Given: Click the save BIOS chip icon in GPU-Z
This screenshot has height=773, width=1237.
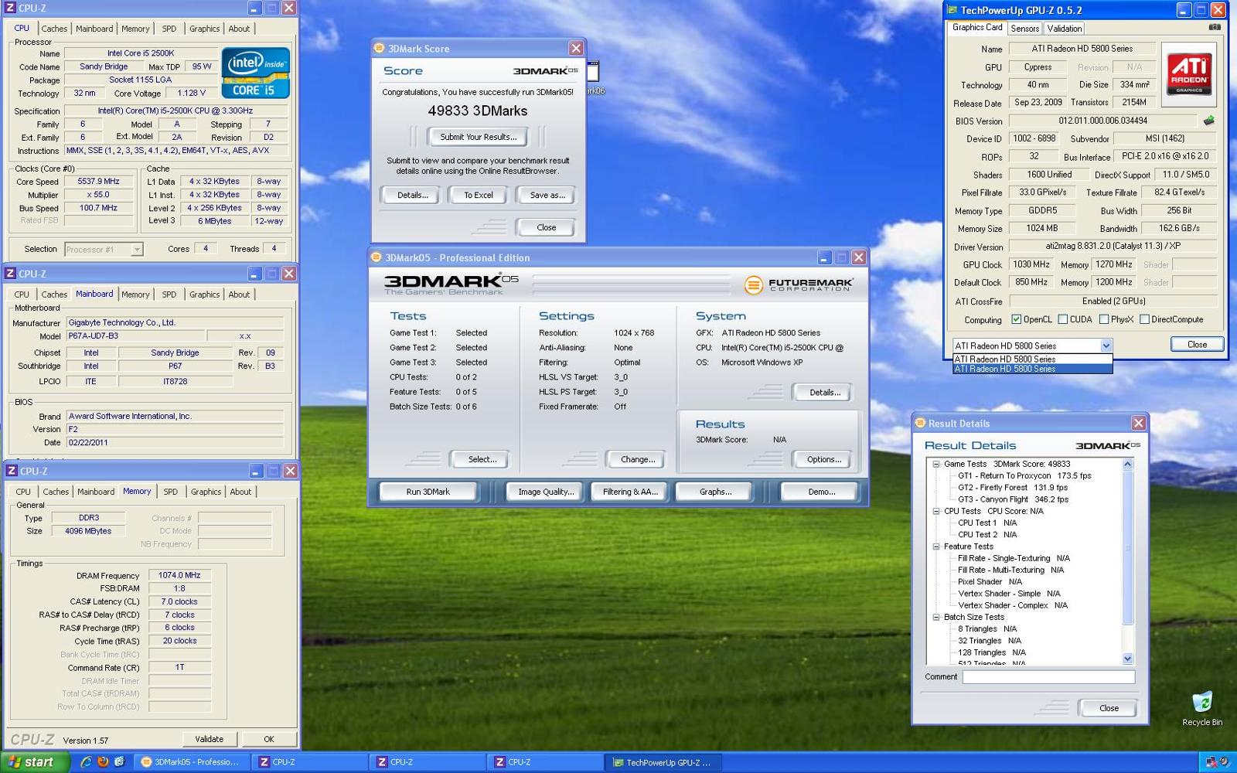Looking at the screenshot, I should point(1209,121).
